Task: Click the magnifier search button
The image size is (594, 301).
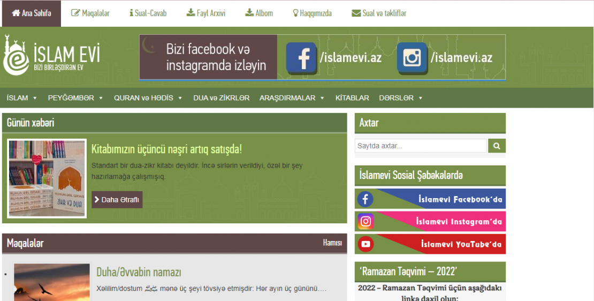Action: point(497,146)
